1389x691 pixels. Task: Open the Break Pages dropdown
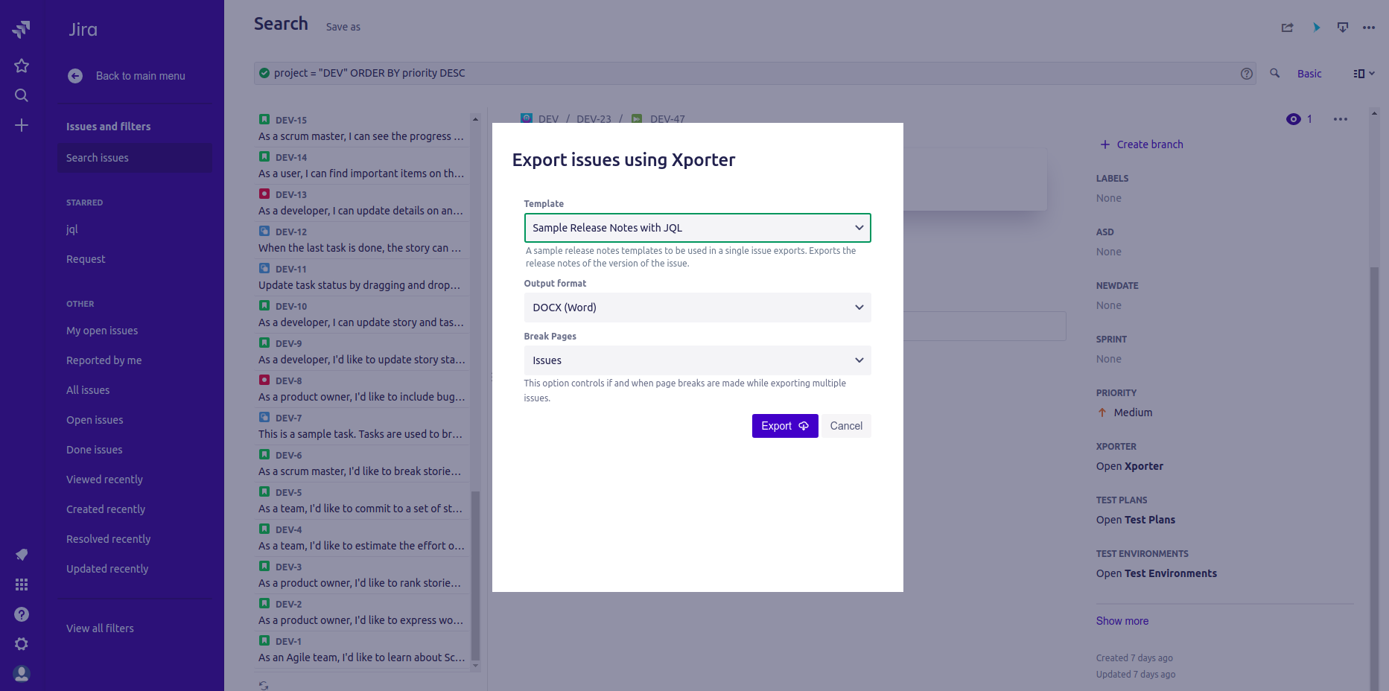[697, 360]
